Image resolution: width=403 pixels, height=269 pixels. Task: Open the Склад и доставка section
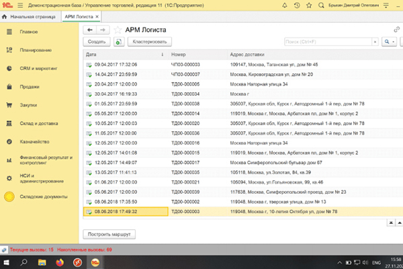pyautogui.click(x=38, y=123)
